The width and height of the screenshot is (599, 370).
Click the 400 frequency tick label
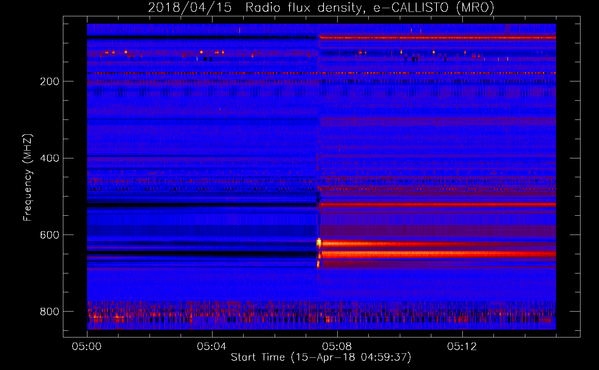coord(50,158)
